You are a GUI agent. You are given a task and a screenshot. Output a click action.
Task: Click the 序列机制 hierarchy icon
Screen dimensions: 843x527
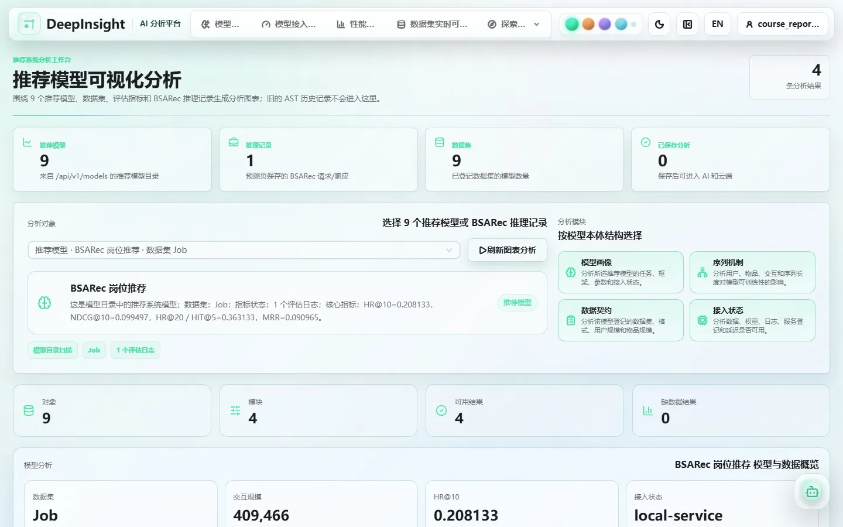tap(702, 272)
